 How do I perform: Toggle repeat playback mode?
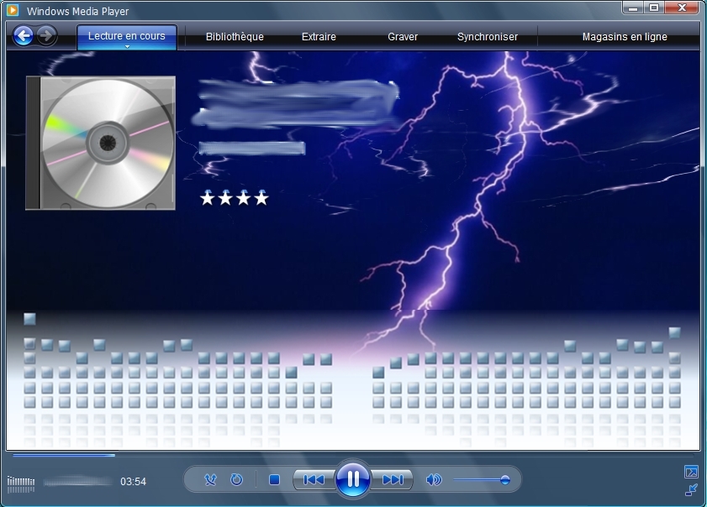coord(237,479)
